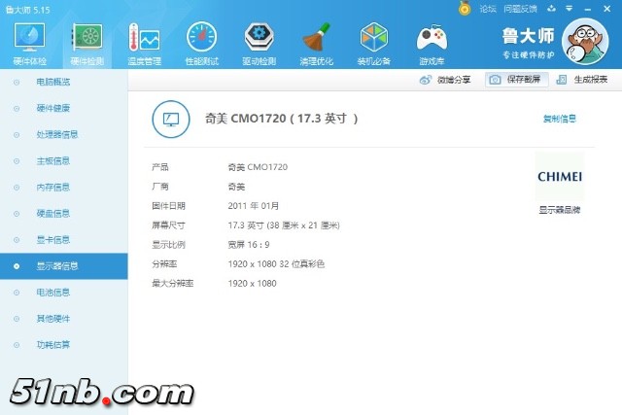Open 驱动检测 gear box icon
This screenshot has height=415, width=622.
(259, 37)
